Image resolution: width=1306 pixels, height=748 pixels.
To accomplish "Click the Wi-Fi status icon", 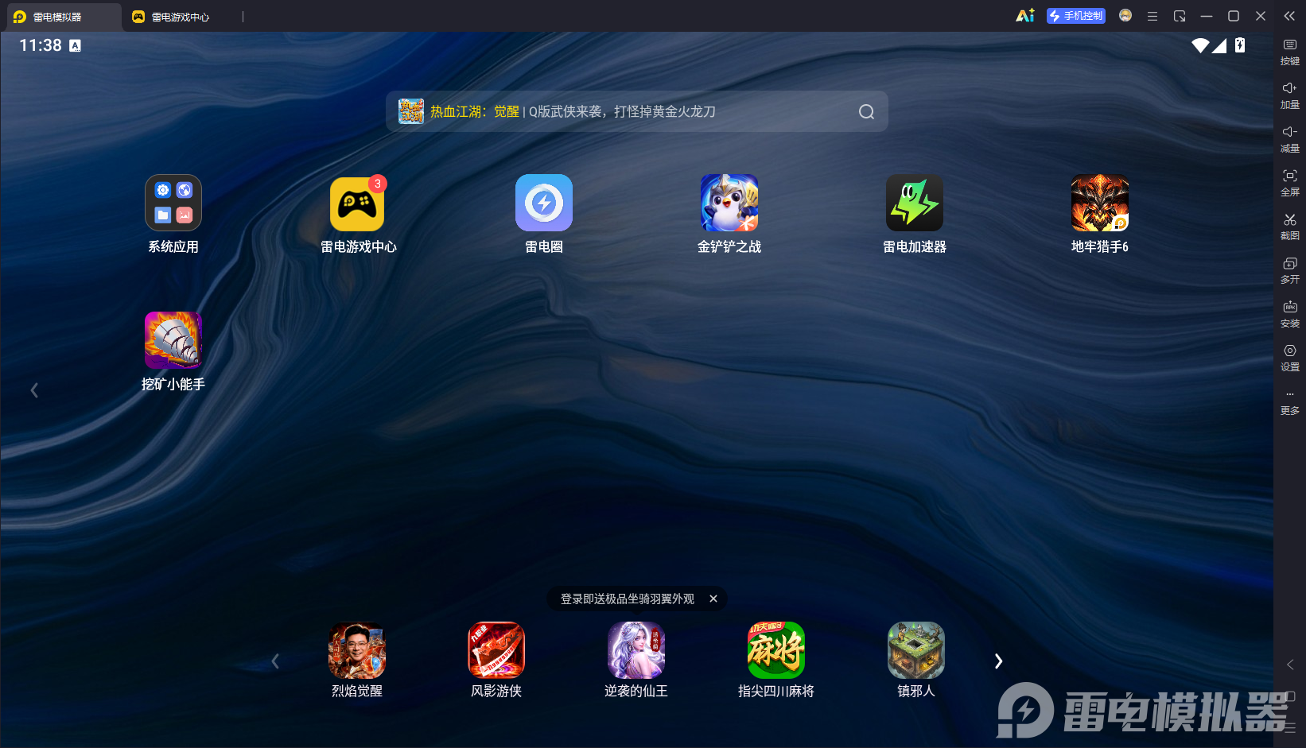I will coord(1200,45).
